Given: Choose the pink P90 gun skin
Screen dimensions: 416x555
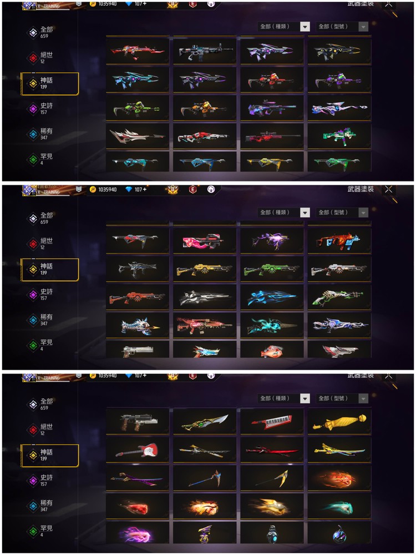Looking at the screenshot, I should [205, 240].
